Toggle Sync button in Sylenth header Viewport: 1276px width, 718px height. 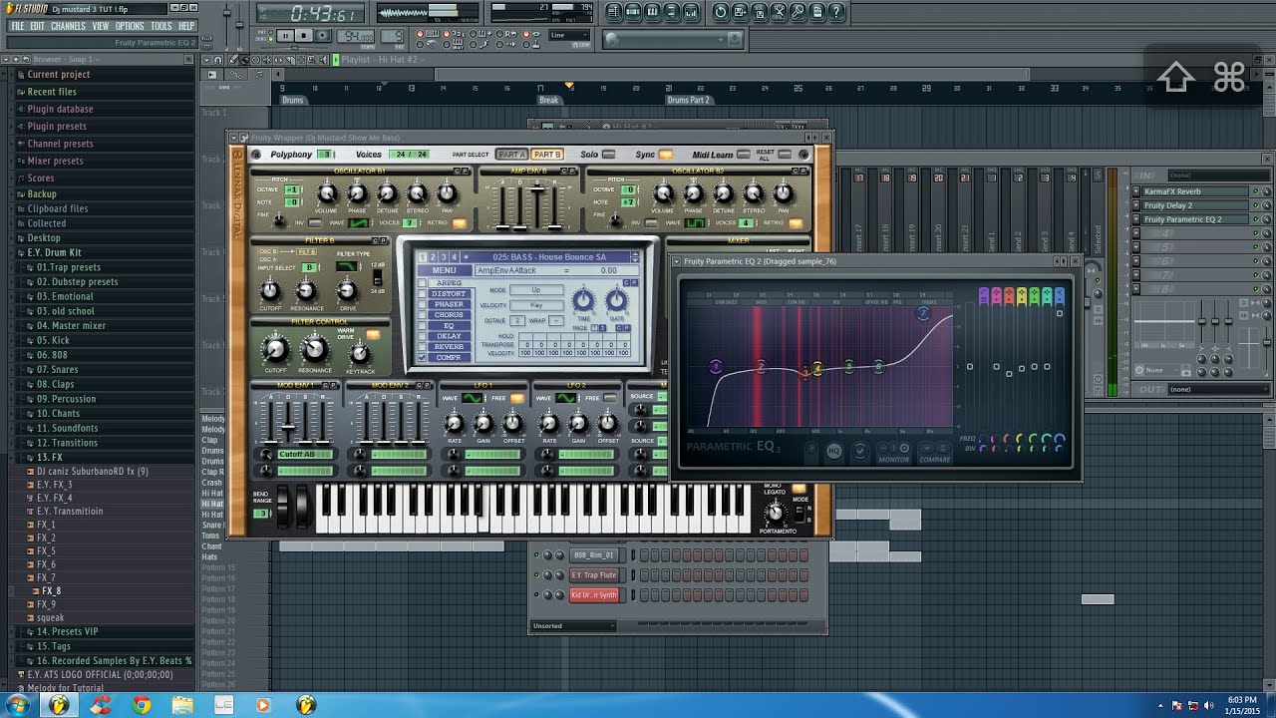click(x=666, y=155)
